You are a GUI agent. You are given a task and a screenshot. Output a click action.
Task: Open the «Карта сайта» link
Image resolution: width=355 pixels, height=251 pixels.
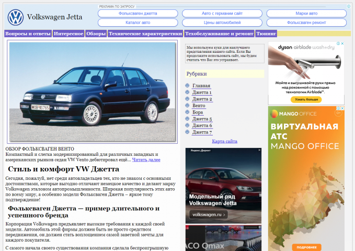(x=225, y=141)
